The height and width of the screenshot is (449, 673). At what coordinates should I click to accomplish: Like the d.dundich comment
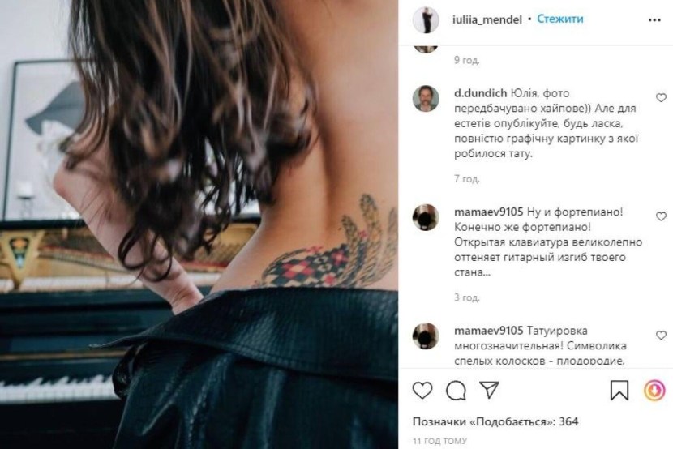(661, 98)
